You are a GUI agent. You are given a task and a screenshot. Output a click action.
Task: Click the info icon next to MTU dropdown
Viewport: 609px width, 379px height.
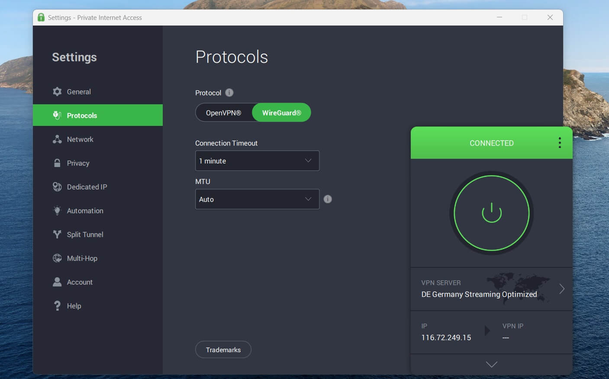coord(328,199)
